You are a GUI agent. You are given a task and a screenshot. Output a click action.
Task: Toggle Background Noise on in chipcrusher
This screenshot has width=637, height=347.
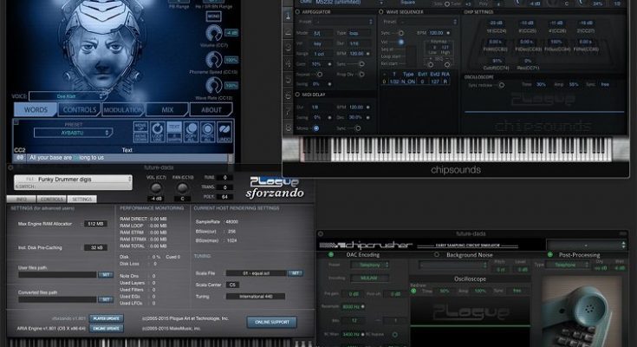(436, 255)
